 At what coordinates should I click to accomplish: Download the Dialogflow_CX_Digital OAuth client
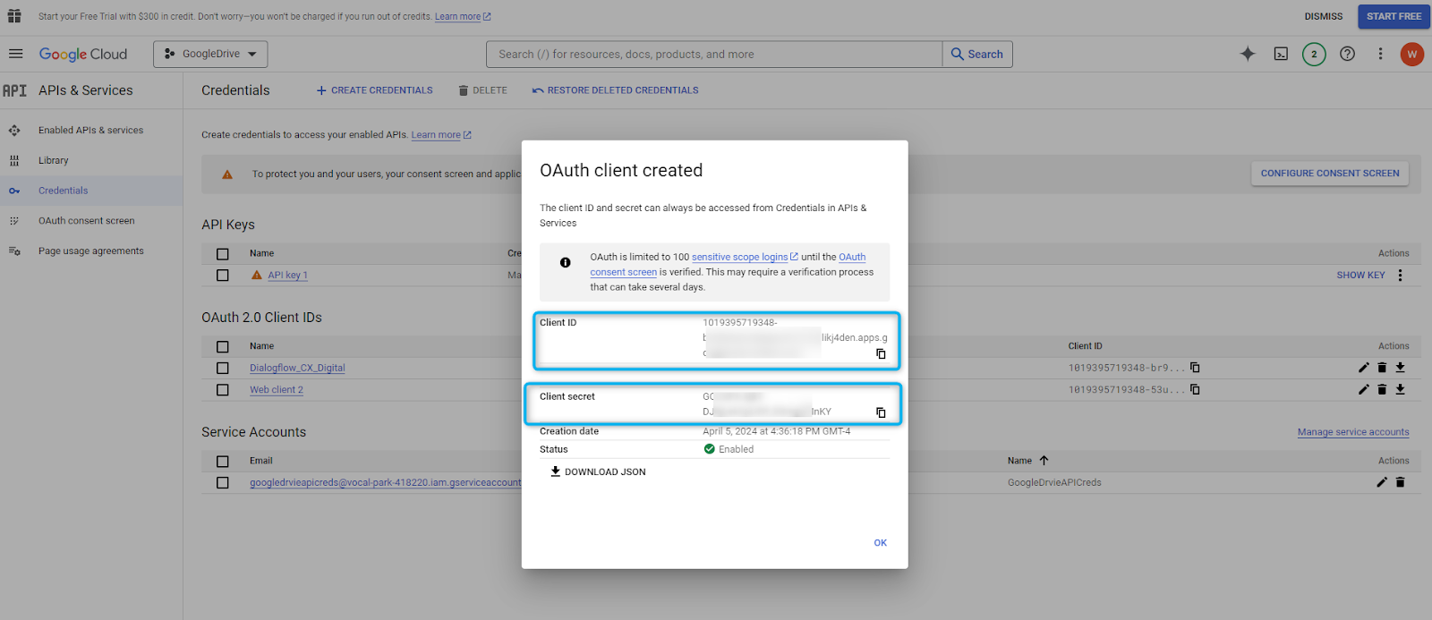click(1401, 368)
